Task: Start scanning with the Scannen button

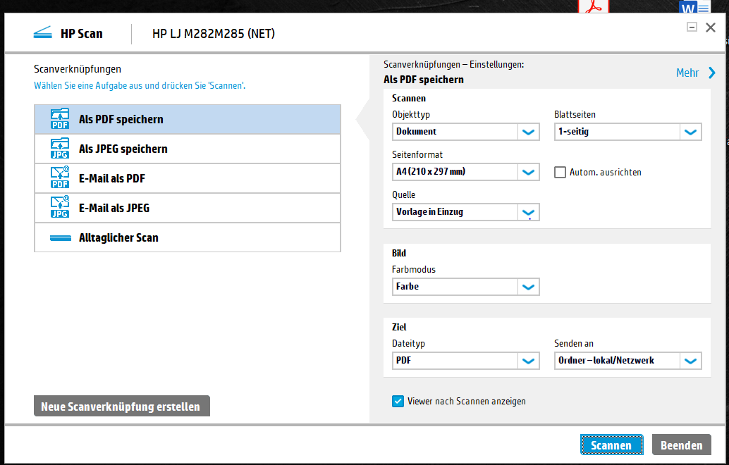Action: [x=611, y=445]
